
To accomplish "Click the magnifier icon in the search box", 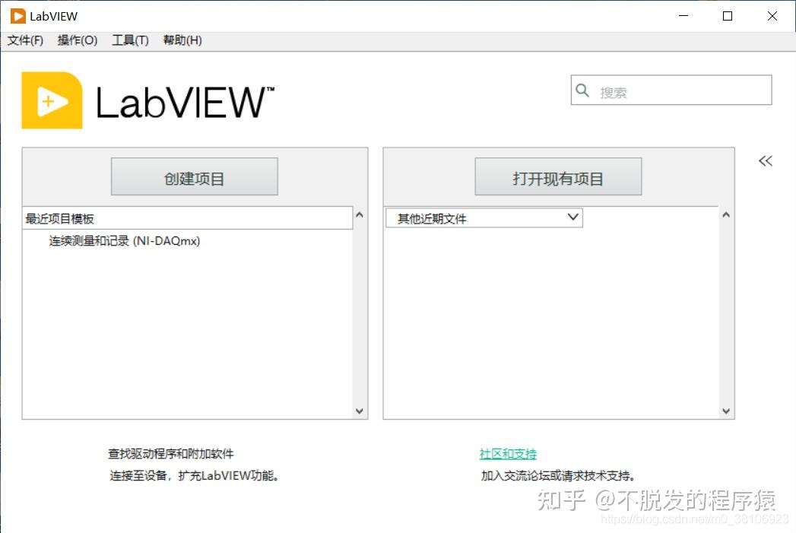I will pyautogui.click(x=582, y=90).
